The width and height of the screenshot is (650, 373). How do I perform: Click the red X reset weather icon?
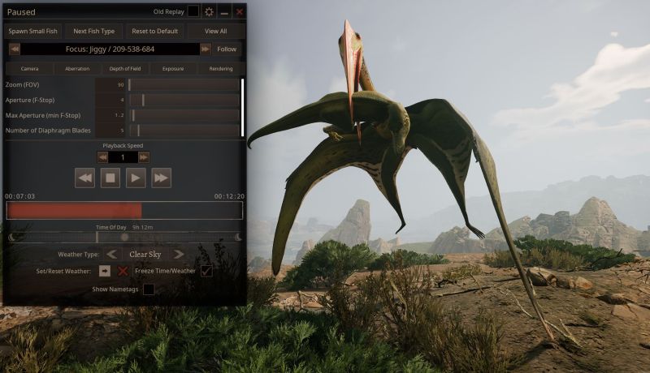tap(123, 271)
